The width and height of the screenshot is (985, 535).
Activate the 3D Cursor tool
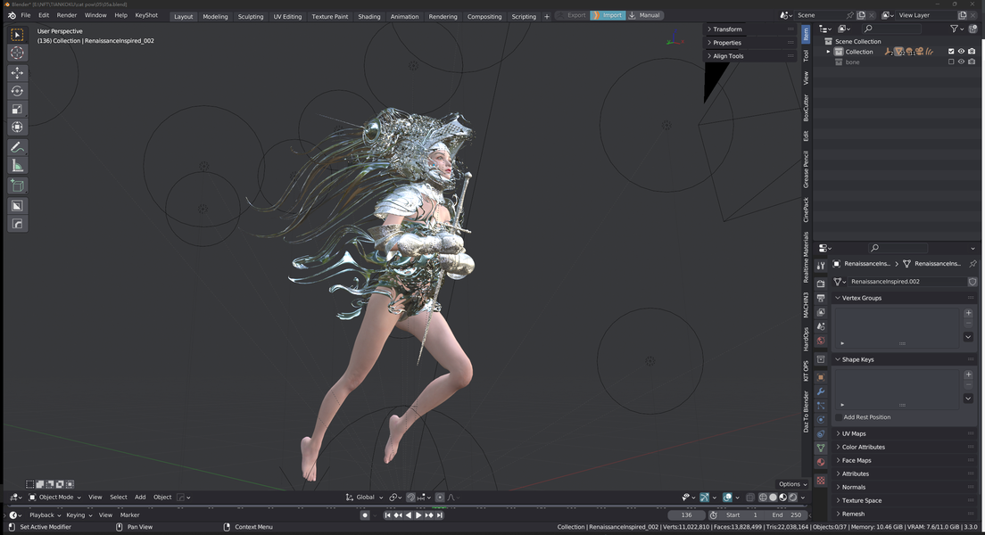[17, 53]
